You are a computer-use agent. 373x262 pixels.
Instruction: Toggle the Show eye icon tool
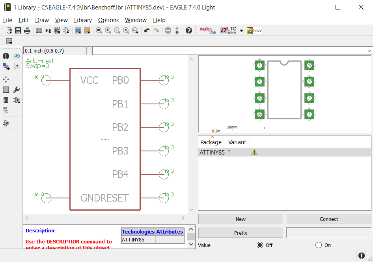coord(17,56)
